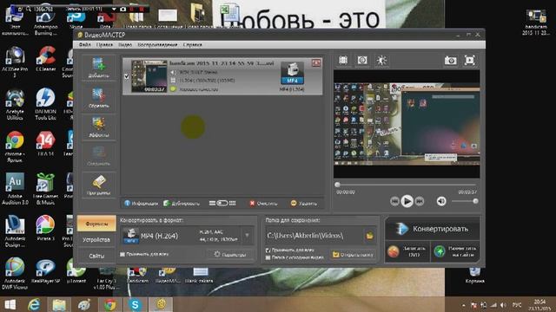Open the Правка menu
Image resolution: width=556 pixels, height=312 pixels.
pos(104,45)
